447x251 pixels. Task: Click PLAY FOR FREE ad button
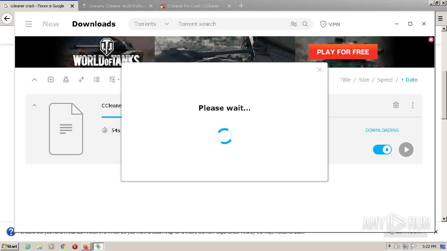[343, 52]
